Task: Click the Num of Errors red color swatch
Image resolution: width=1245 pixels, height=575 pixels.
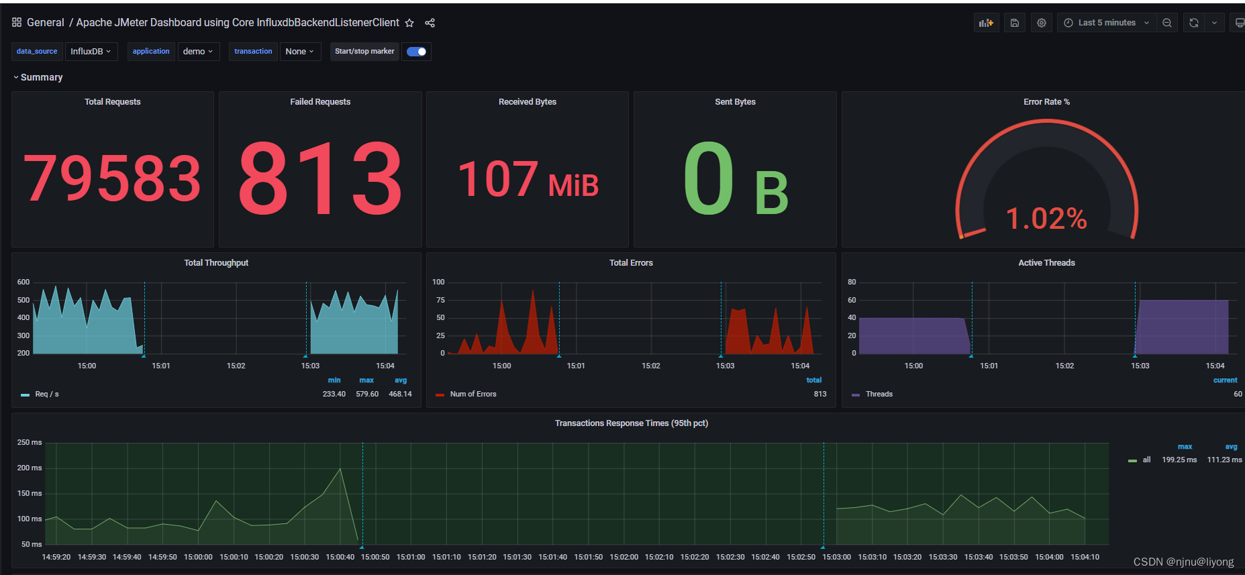Action: 440,395
